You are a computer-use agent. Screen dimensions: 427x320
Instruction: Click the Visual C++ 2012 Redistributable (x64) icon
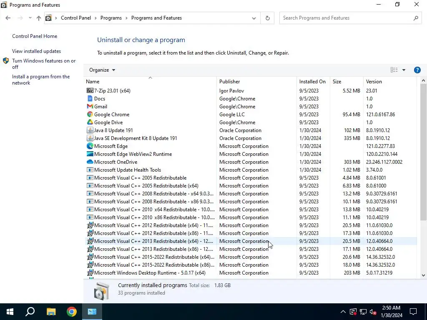point(90,225)
